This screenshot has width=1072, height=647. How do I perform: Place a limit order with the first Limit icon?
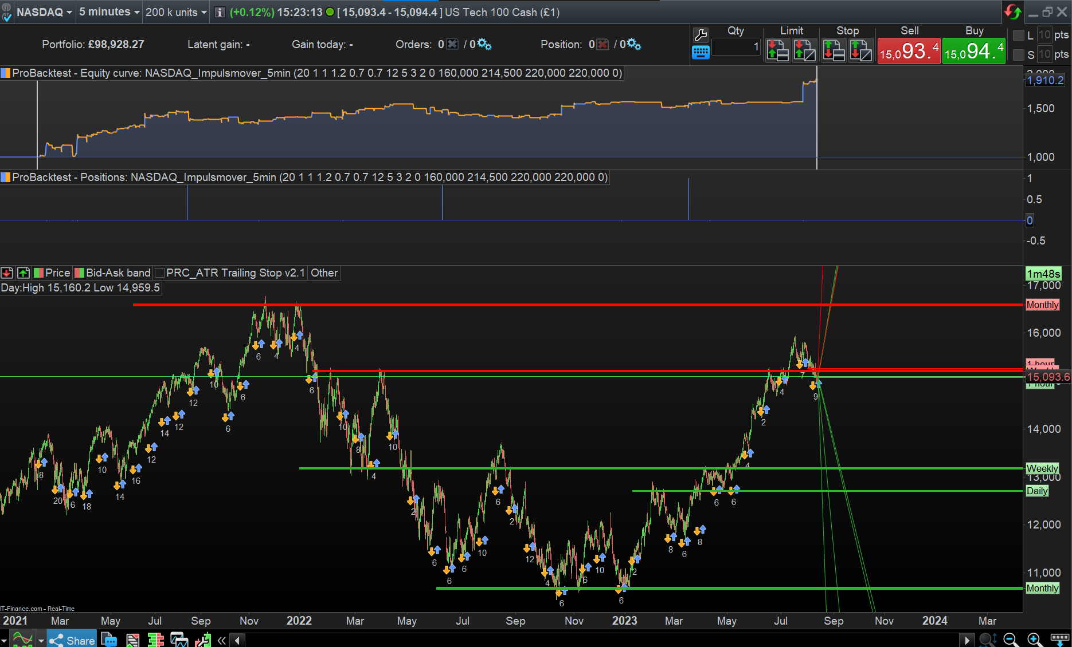click(777, 50)
